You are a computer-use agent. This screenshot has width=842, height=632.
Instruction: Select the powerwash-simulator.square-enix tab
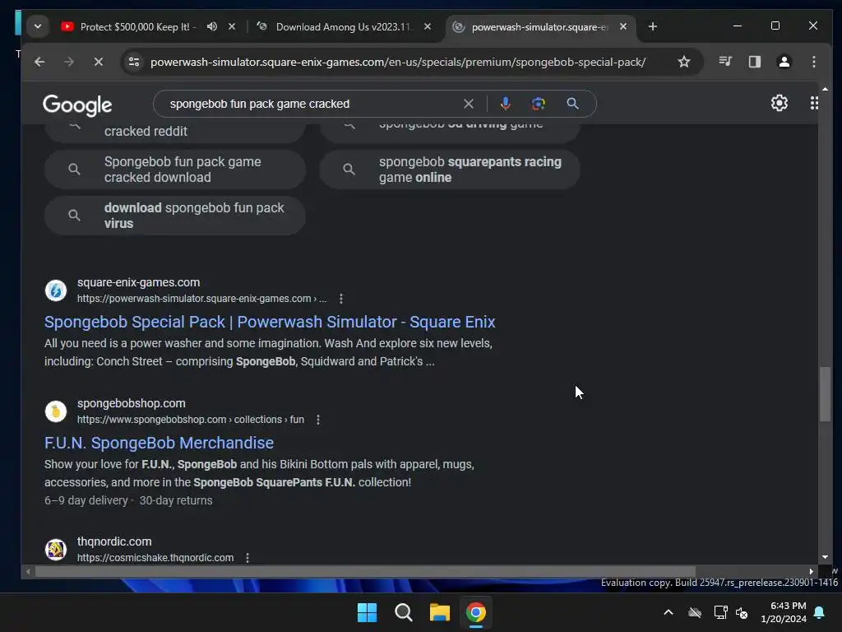(x=539, y=26)
